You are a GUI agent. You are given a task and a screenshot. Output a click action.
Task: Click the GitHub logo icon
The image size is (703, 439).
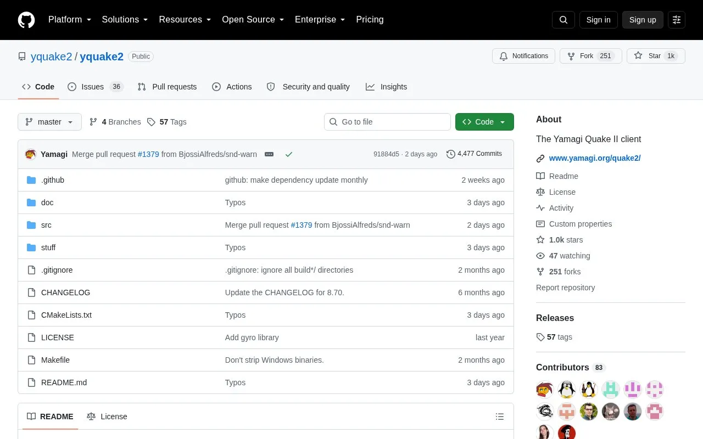26,20
